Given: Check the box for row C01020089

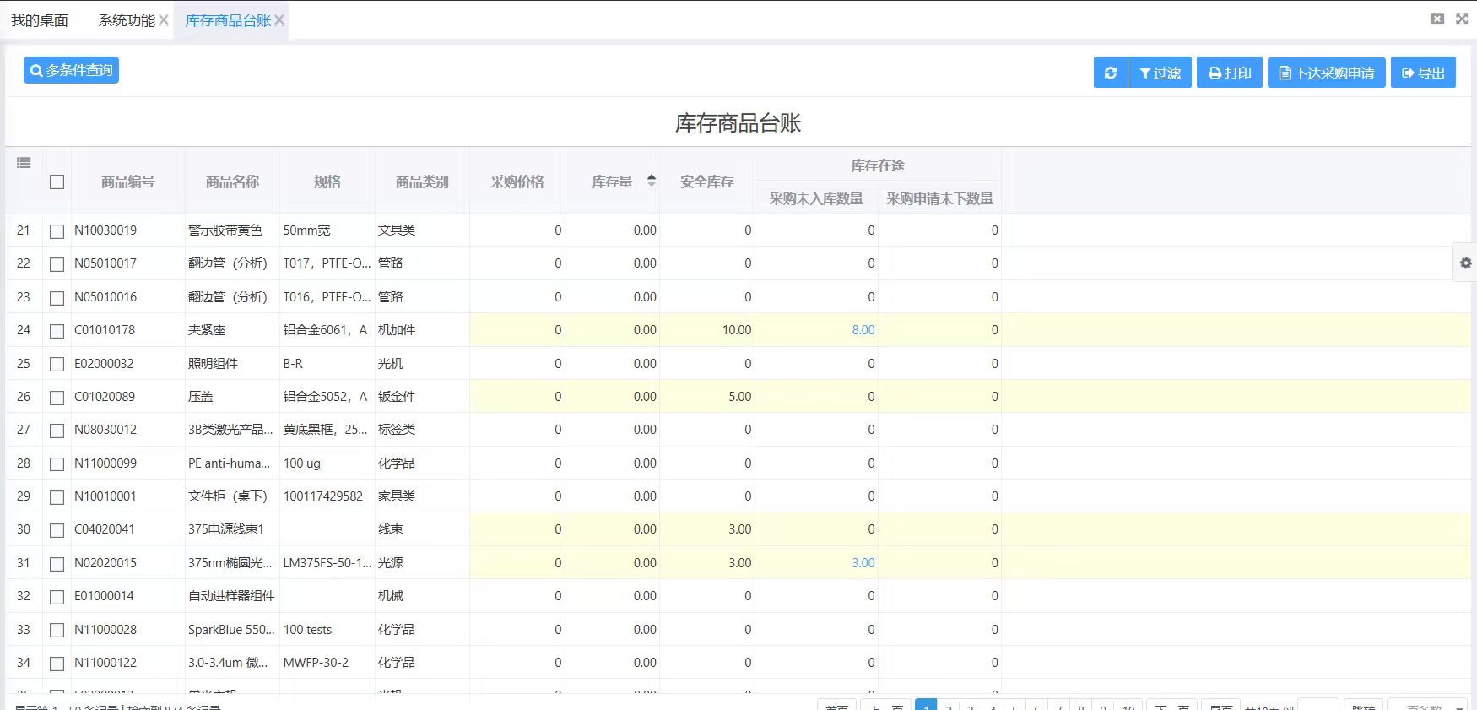Looking at the screenshot, I should [57, 398].
